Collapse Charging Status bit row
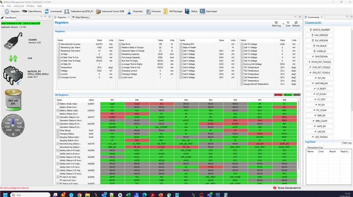 pyautogui.click(x=58, y=134)
